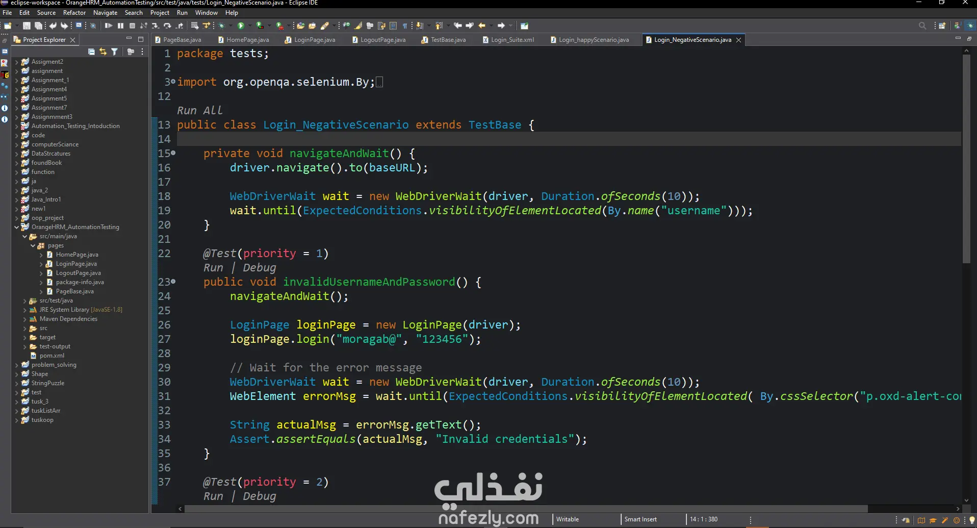Minimize the editor area
Image resolution: width=977 pixels, height=528 pixels.
tap(958, 39)
